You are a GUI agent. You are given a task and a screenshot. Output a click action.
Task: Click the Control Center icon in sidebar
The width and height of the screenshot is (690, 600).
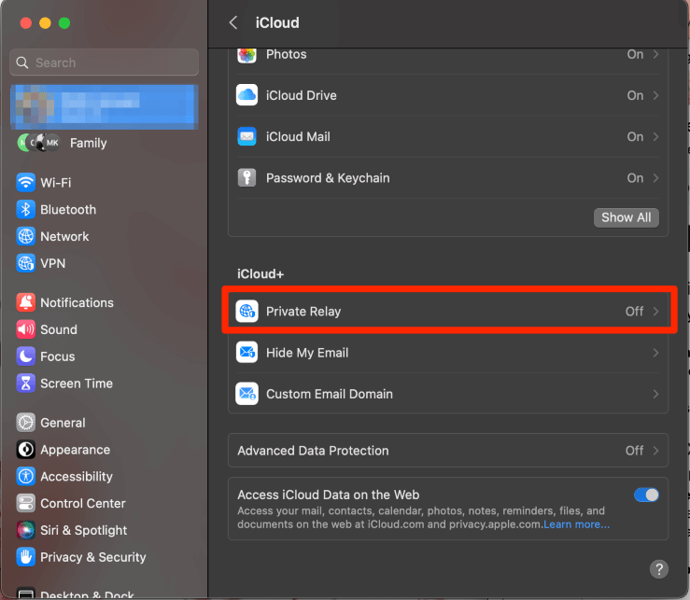pos(26,503)
